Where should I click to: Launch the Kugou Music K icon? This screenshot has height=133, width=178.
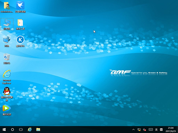(20, 40)
